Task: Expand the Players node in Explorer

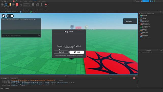Action: (x=139, y=17)
